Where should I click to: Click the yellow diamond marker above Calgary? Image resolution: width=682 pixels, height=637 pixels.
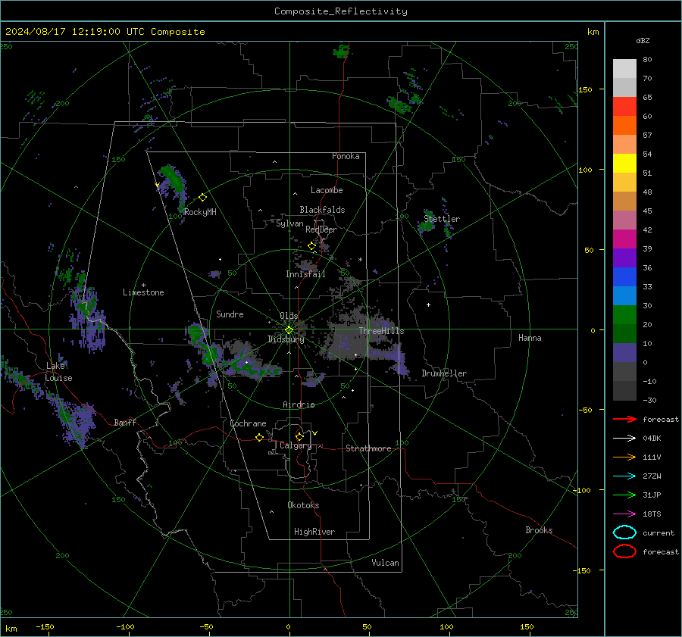pyautogui.click(x=299, y=436)
